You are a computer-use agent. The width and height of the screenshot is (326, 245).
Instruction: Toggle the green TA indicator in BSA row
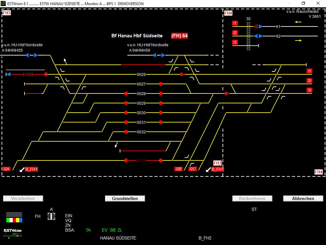(x=88, y=230)
